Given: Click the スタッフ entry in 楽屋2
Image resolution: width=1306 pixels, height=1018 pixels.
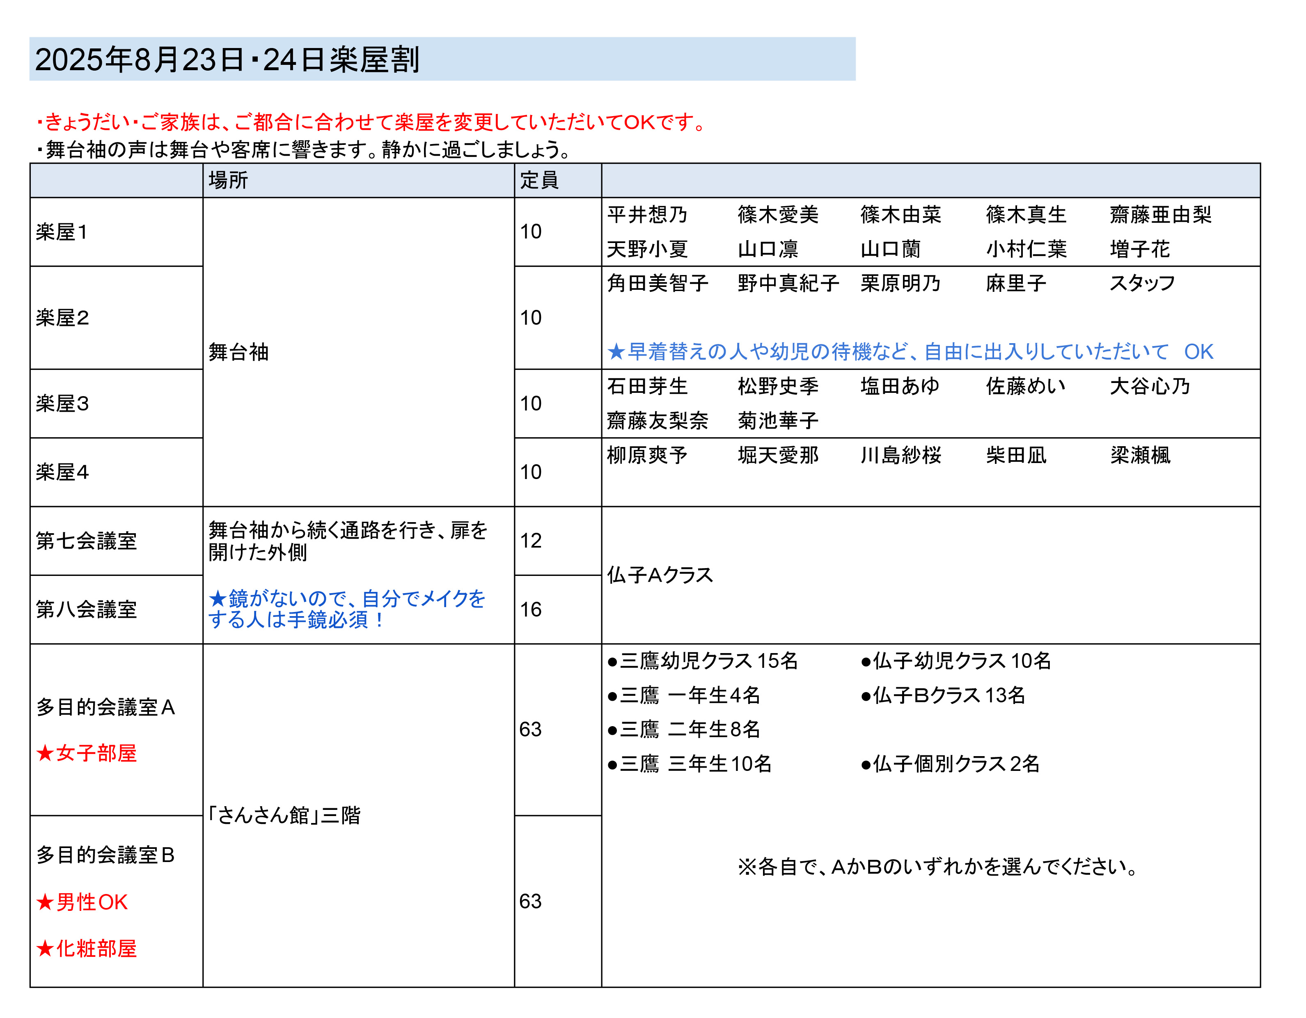Looking at the screenshot, I should (x=1142, y=283).
